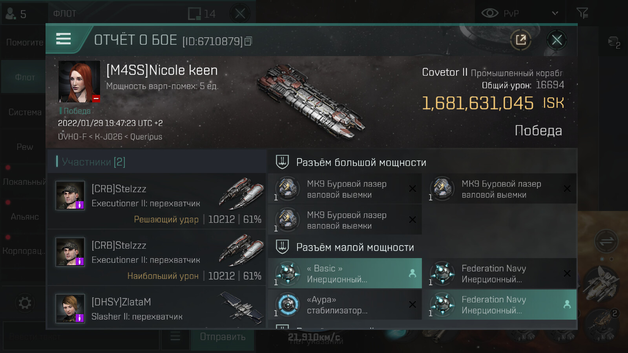Viewport: 628px width, 353px height.
Task: Toggle the overview eye visibility icon
Action: (490, 13)
